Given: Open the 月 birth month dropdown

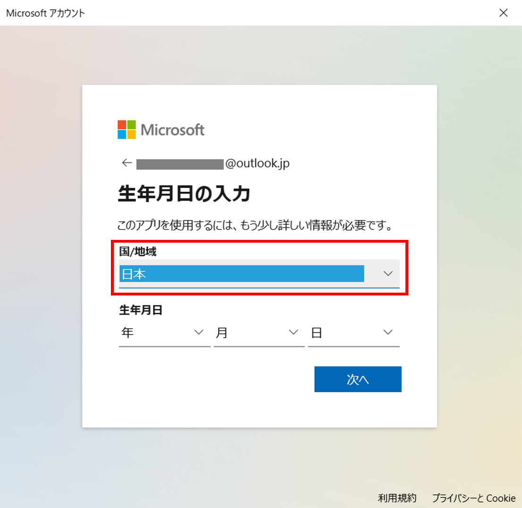Looking at the screenshot, I should point(259,332).
